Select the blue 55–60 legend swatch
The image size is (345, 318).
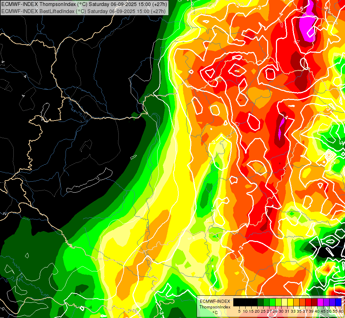point(338,302)
